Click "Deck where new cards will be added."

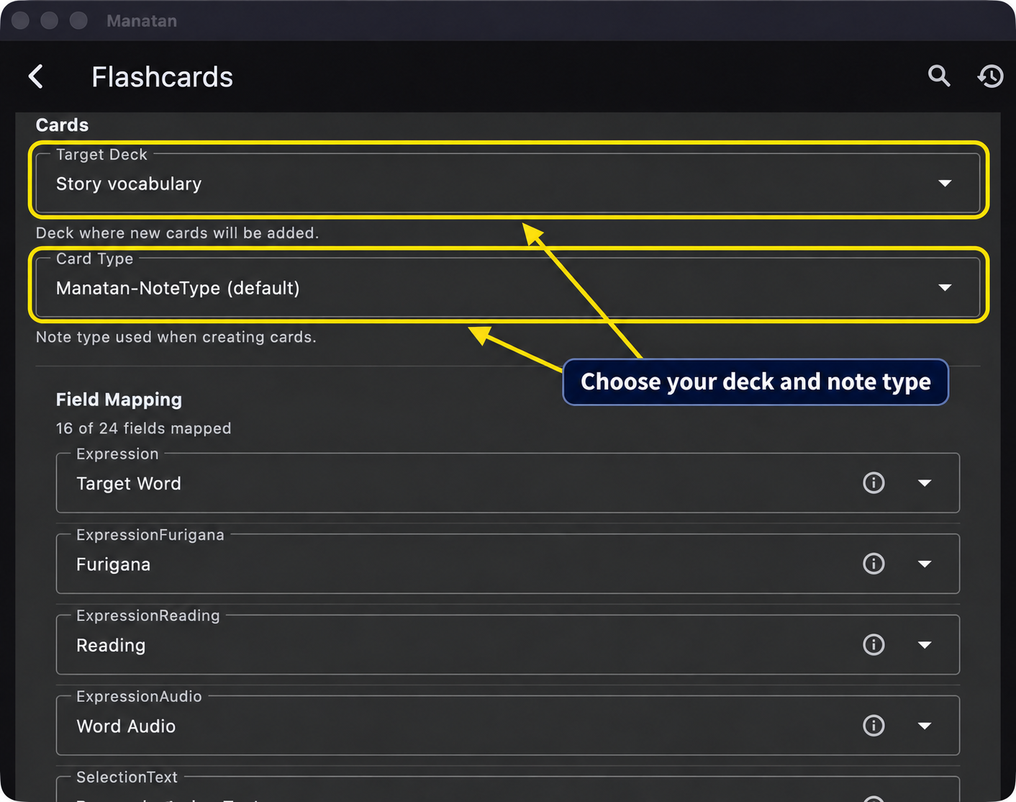pyautogui.click(x=177, y=233)
